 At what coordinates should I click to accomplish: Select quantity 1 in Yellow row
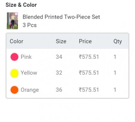click(115, 73)
